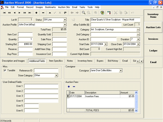163x122 pixels.
Task: Switch to Item Specifics tab
Action: coord(56,61)
